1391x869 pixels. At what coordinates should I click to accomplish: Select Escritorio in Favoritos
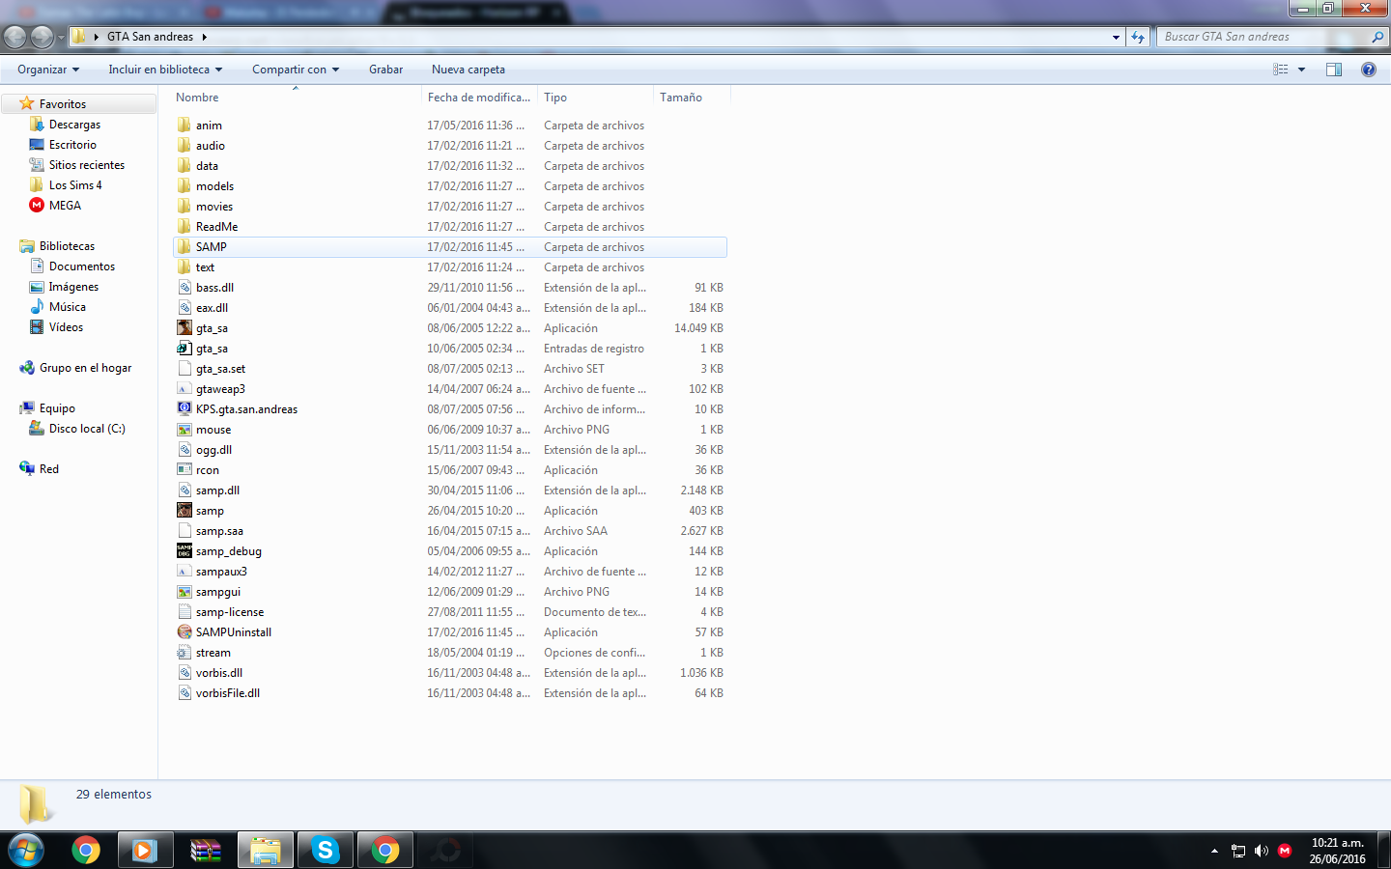click(72, 145)
